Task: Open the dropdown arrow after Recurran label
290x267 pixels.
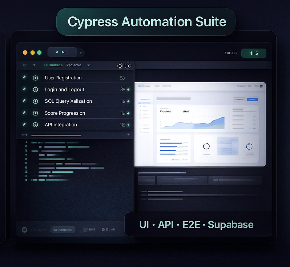Action: pyautogui.click(x=89, y=65)
